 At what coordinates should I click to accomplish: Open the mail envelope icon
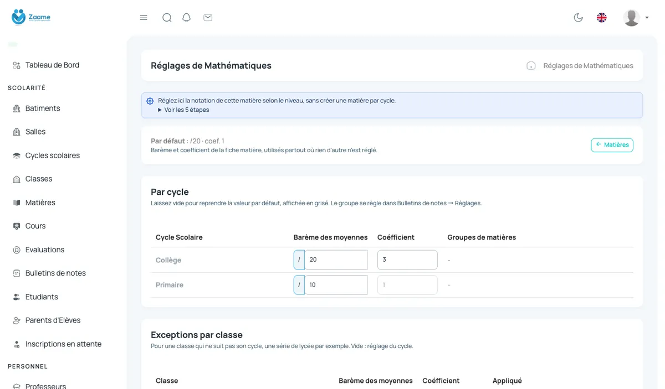click(x=208, y=18)
